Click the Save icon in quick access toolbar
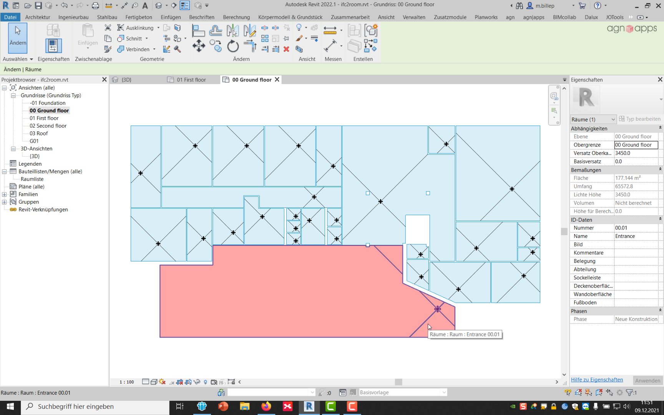The width and height of the screenshot is (664, 415). click(38, 5)
